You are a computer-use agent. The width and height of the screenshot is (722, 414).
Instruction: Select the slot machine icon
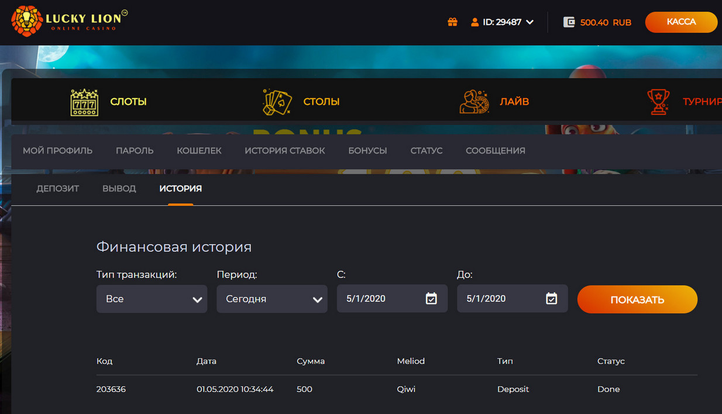point(84,102)
